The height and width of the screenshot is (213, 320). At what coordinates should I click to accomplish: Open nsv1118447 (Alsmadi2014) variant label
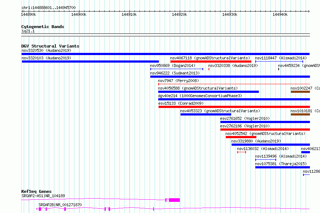tap(281, 58)
